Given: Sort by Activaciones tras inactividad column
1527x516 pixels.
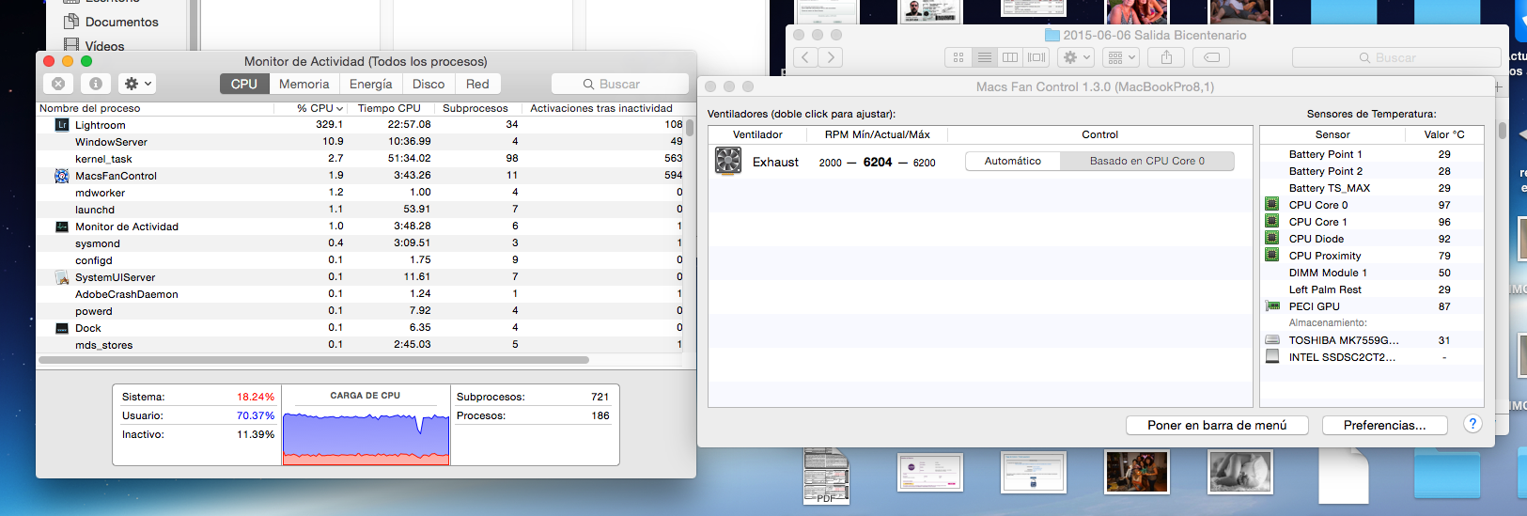Looking at the screenshot, I should [x=601, y=108].
